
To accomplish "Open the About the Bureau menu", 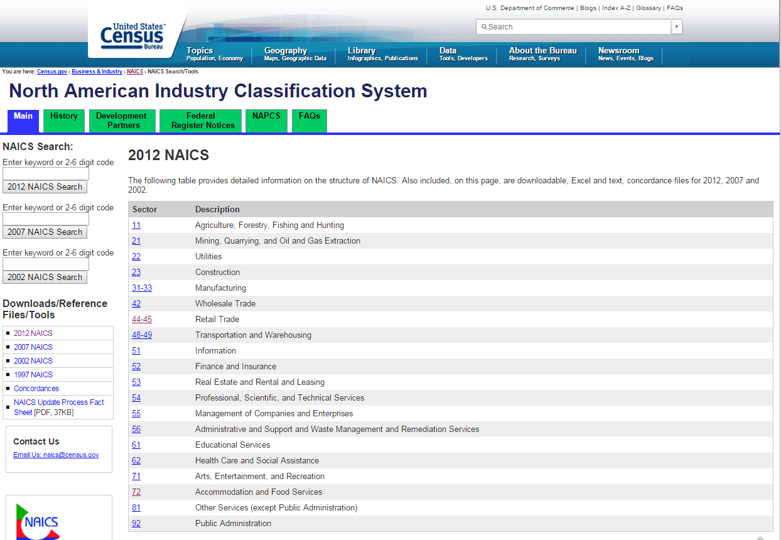I will pyautogui.click(x=542, y=54).
